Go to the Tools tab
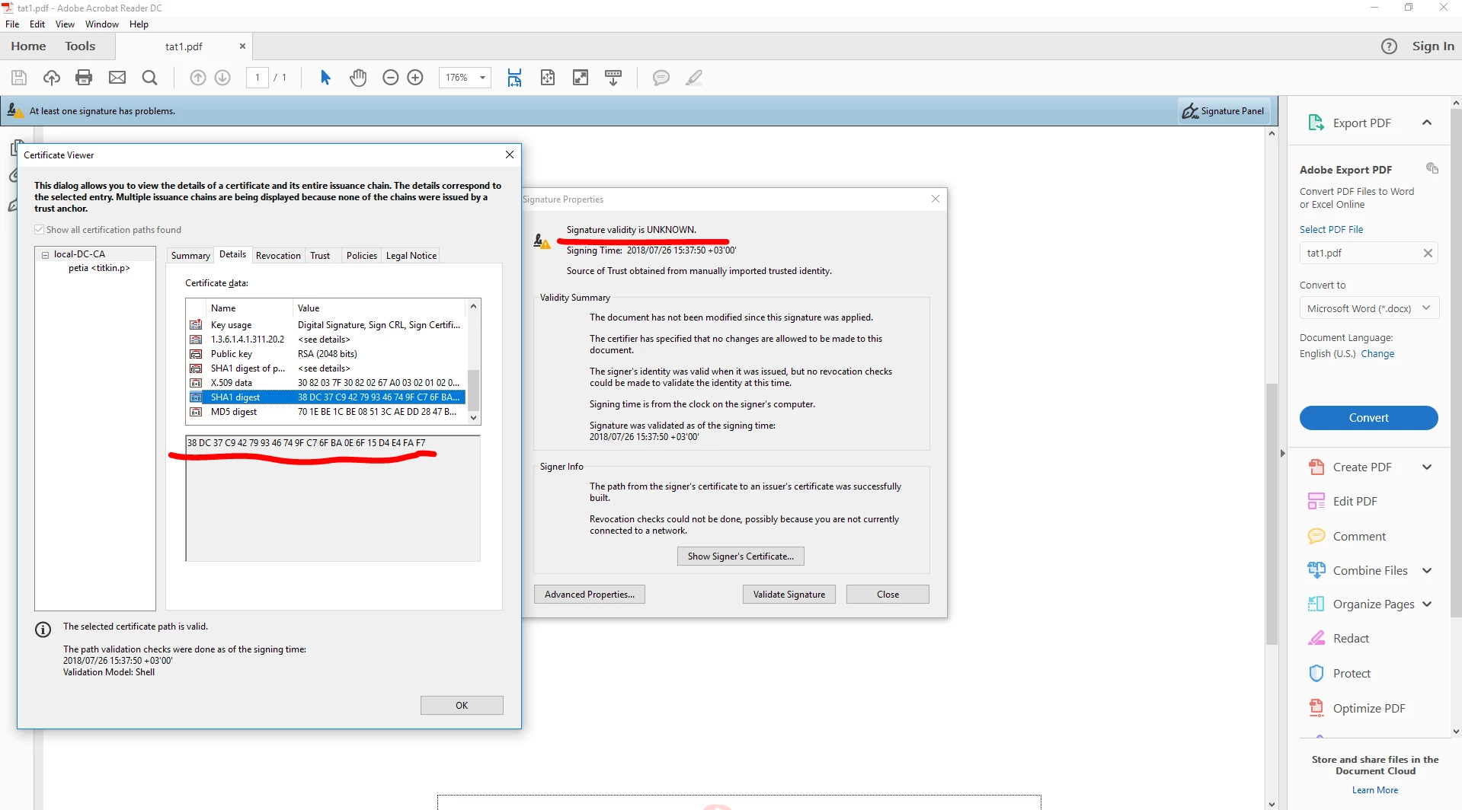 coord(80,46)
